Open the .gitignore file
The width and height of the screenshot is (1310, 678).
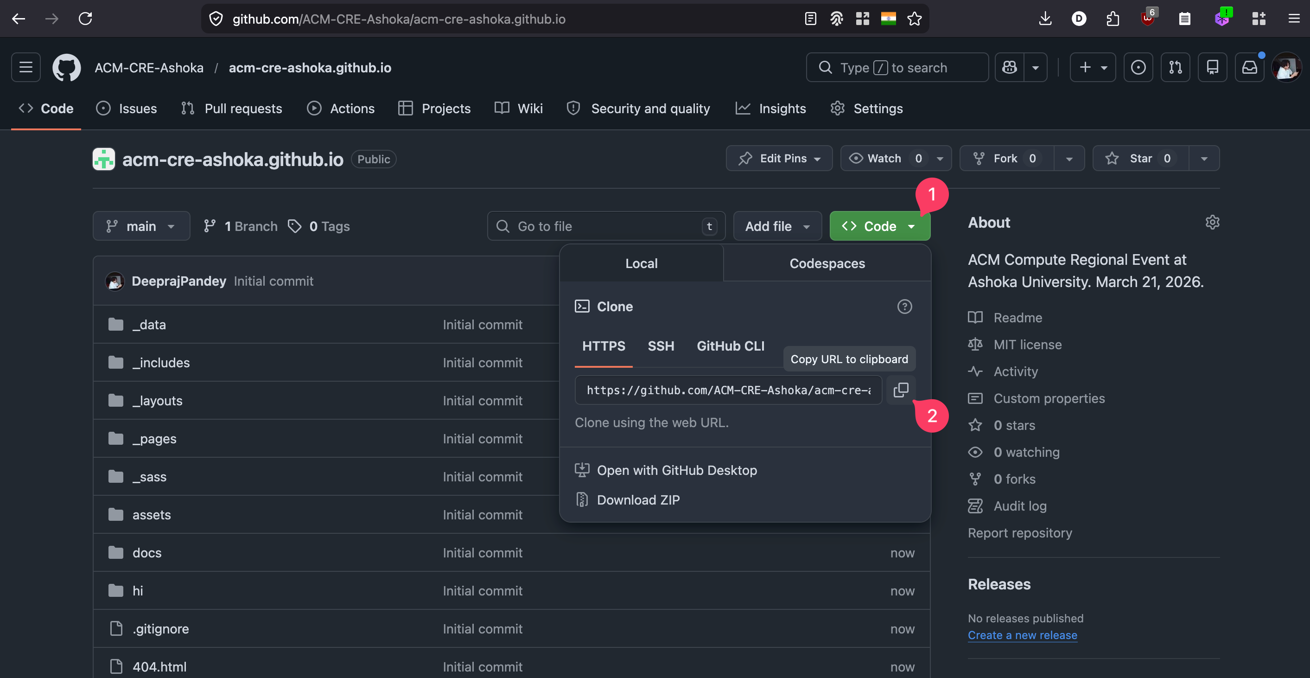[161, 629]
